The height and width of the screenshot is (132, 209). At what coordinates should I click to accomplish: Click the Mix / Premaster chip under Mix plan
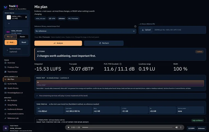[73, 18]
